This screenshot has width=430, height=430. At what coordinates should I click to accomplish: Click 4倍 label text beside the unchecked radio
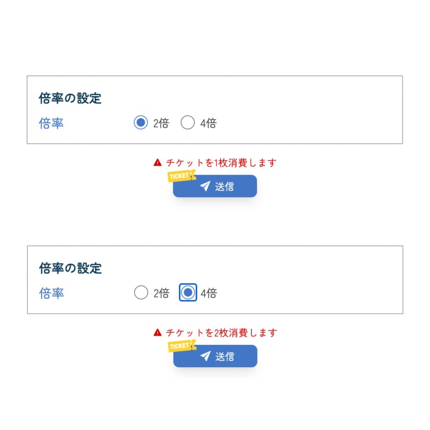coord(208,123)
